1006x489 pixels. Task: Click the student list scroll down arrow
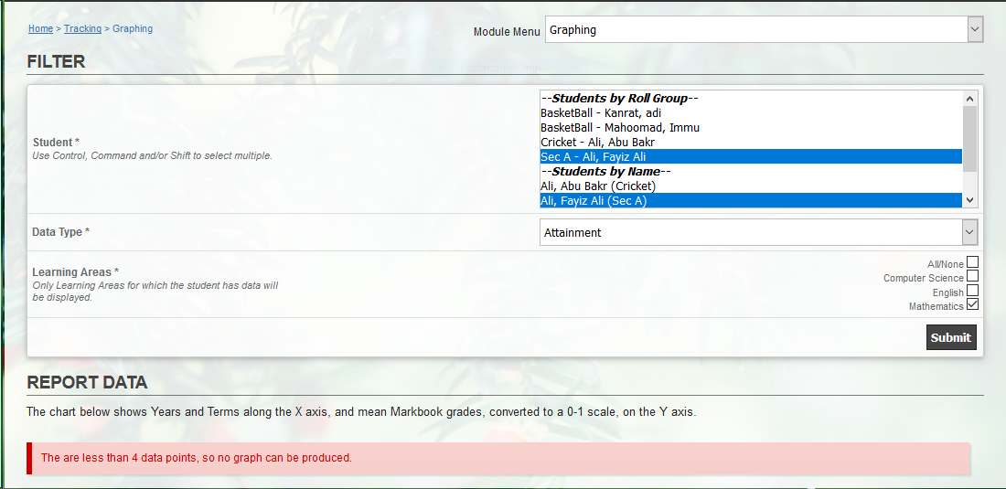tap(969, 200)
